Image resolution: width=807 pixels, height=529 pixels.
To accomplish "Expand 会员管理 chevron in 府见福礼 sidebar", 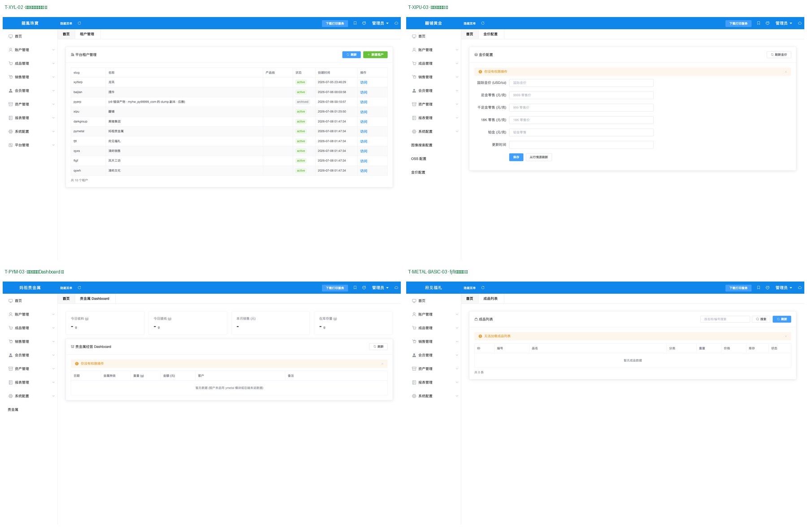I will [x=457, y=355].
